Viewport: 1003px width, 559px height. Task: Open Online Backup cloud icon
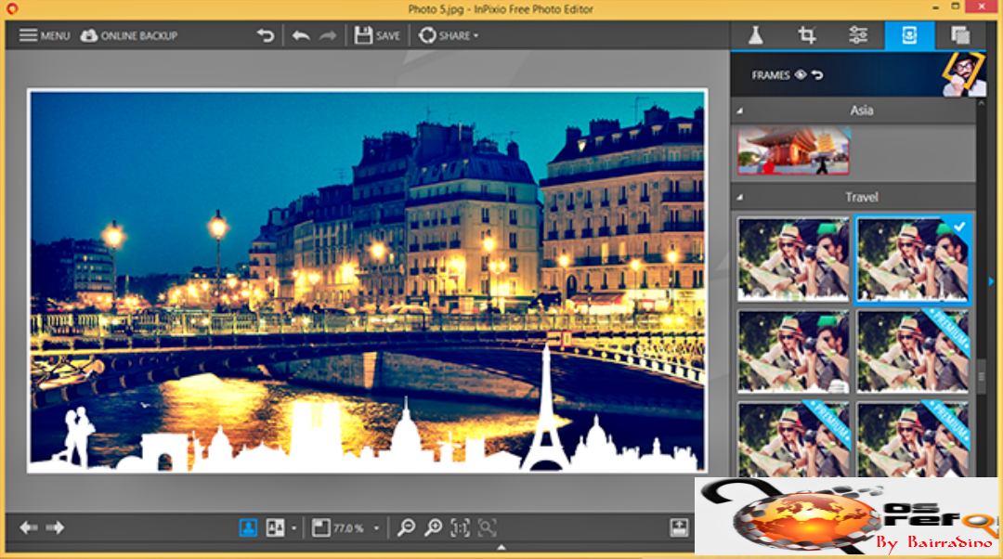tap(128, 35)
